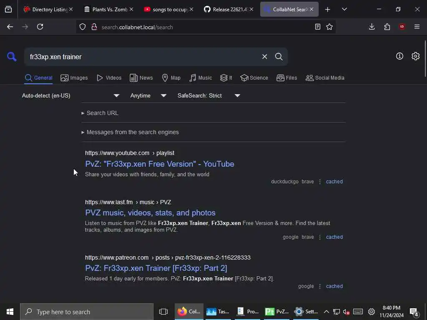This screenshot has height=320, width=427.
Task: Select the Videos search category
Action: [x=109, y=78]
